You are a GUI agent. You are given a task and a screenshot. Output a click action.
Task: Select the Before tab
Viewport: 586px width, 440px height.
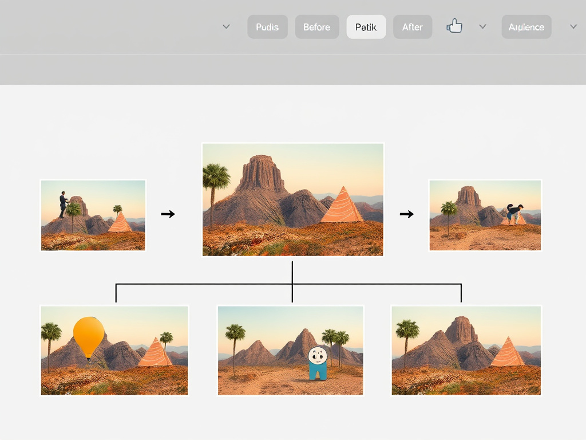pyautogui.click(x=317, y=27)
